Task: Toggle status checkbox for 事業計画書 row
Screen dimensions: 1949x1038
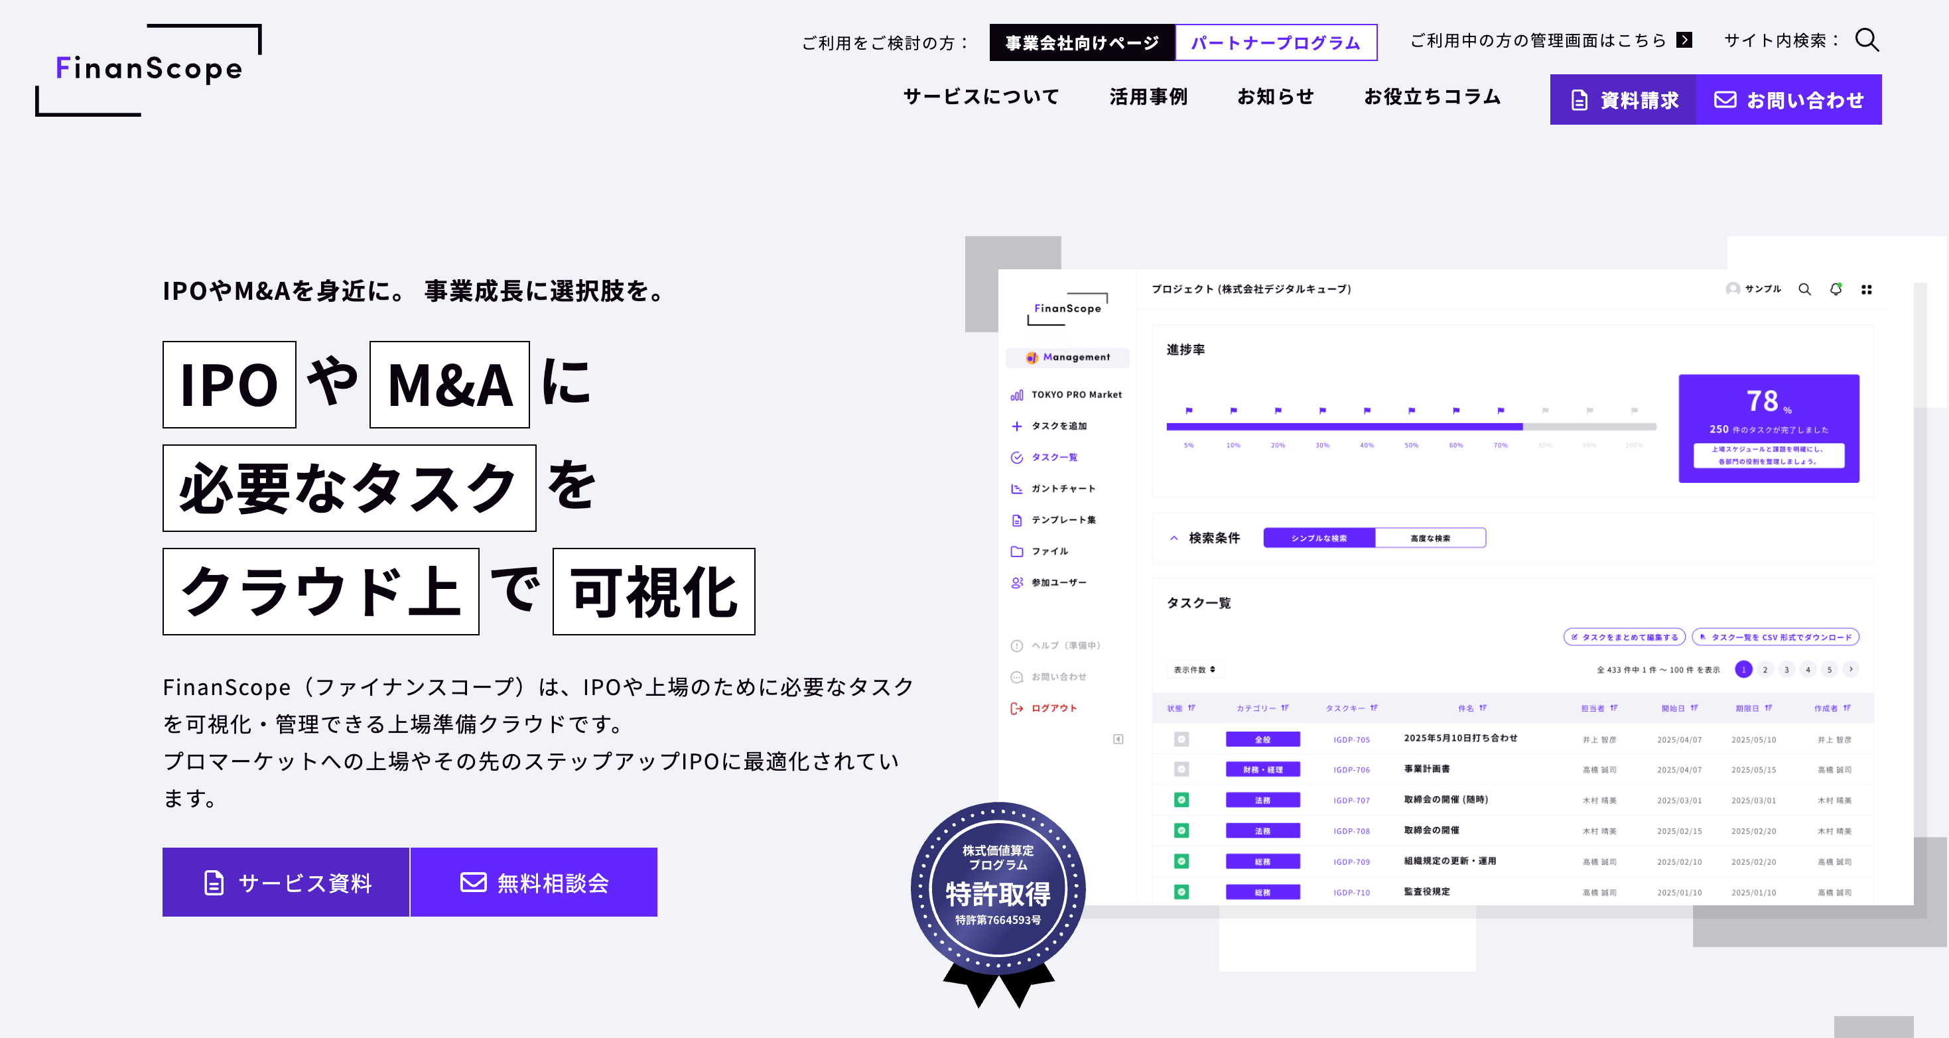Action: (x=1181, y=769)
